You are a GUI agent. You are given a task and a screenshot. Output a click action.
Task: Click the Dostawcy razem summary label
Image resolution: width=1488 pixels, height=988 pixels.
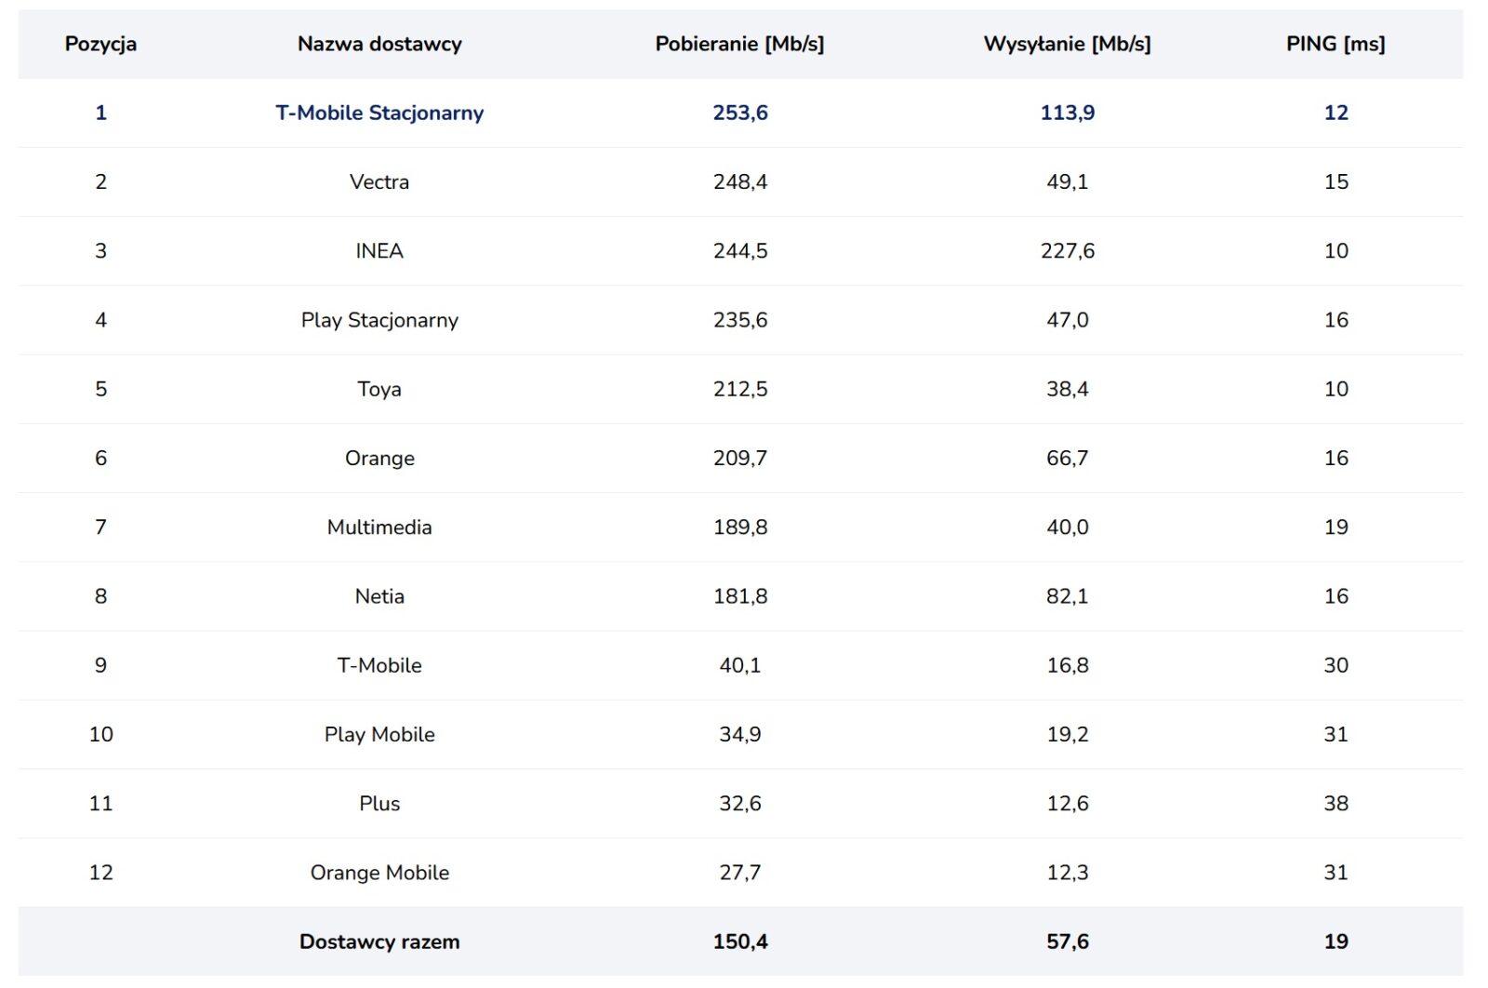[x=379, y=941]
